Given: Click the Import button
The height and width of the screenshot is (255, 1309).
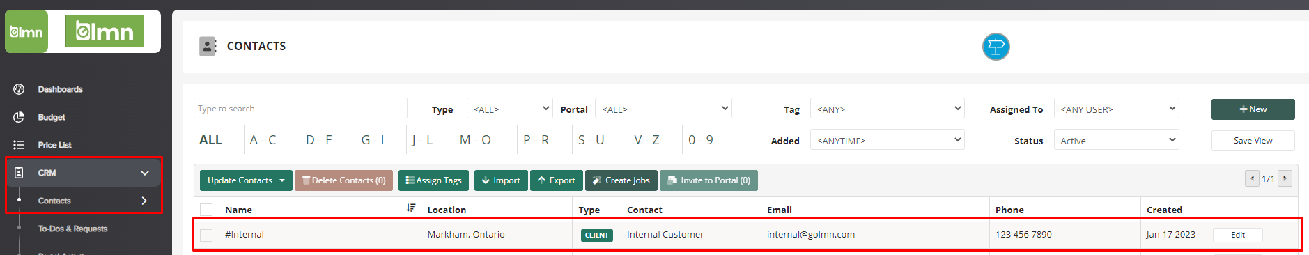Looking at the screenshot, I should (x=501, y=180).
